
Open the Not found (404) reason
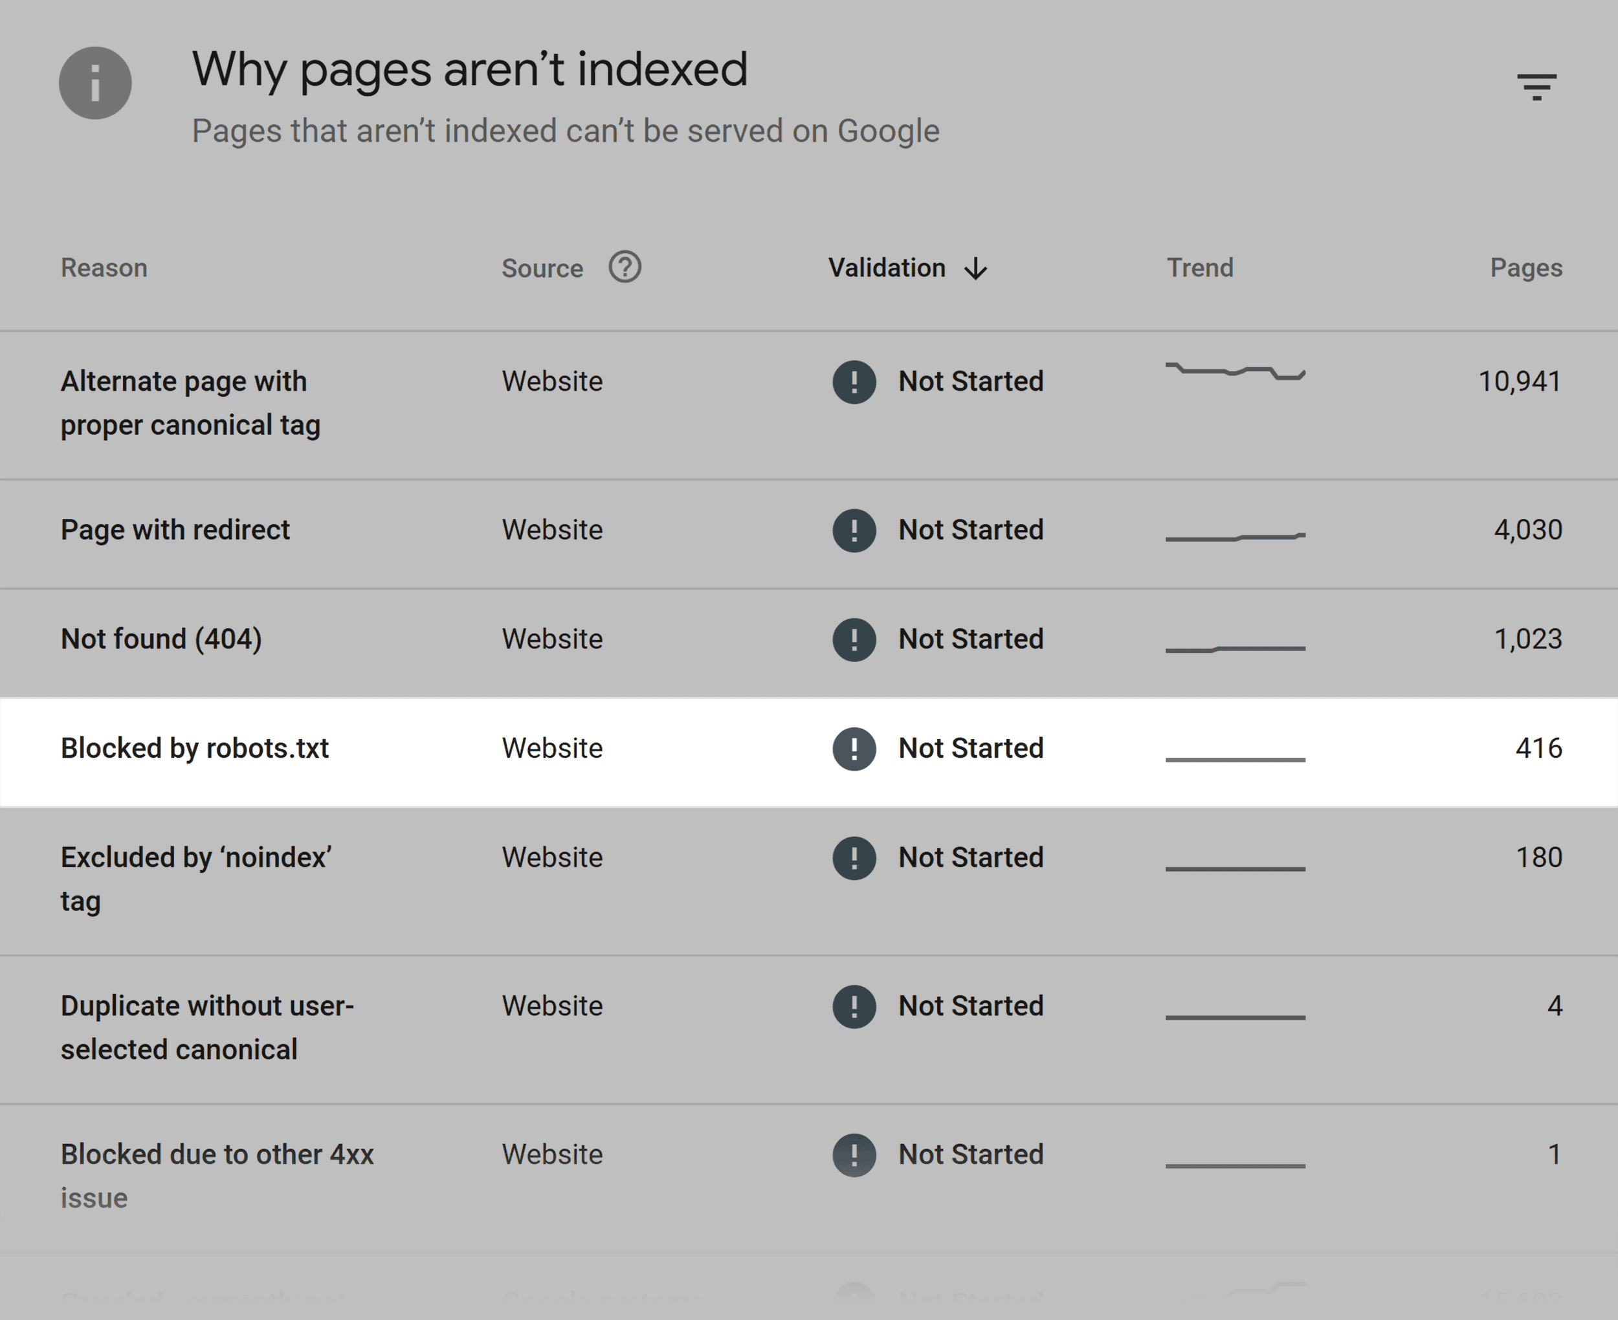tap(161, 639)
